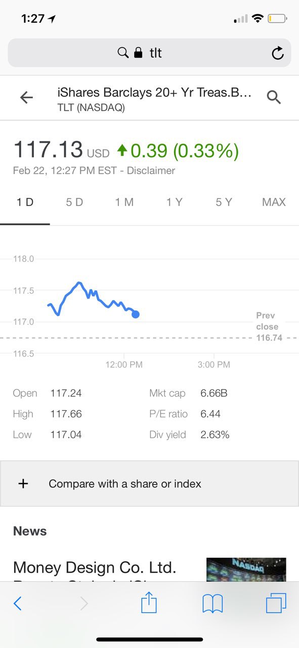299x648 pixels.
Task: Select the 1 D chart range tab
Action: (x=25, y=202)
